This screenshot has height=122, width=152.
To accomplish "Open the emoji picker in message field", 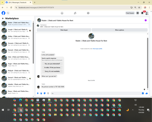I will (143, 93).
